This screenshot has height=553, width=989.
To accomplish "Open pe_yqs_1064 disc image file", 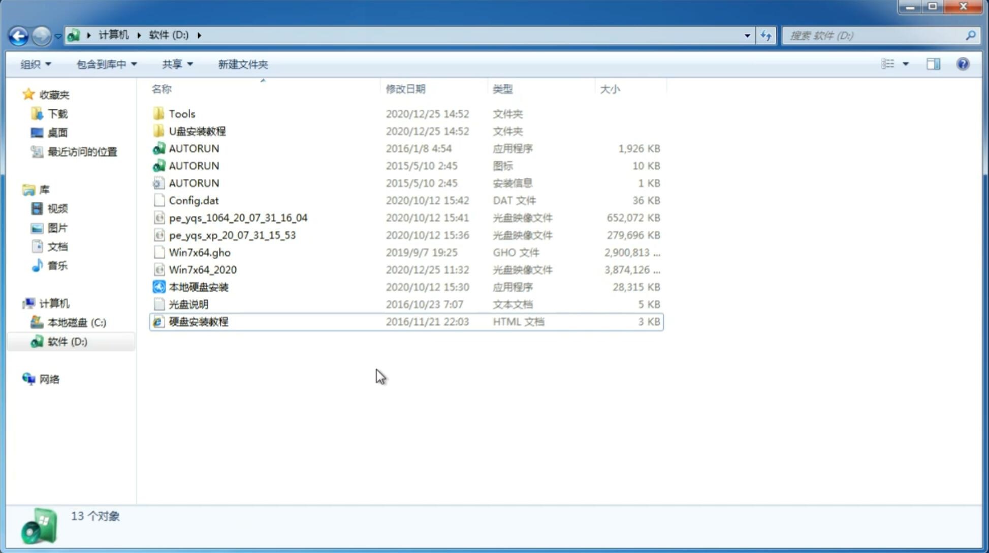I will tap(238, 218).
